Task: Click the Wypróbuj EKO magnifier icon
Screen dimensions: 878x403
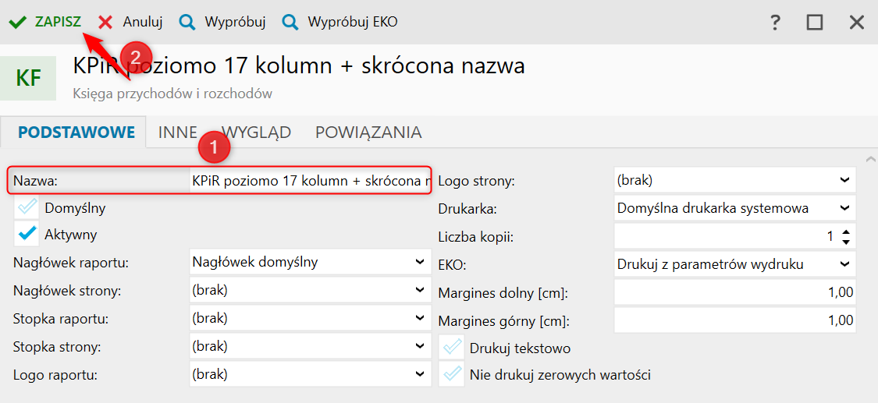Action: 290,23
